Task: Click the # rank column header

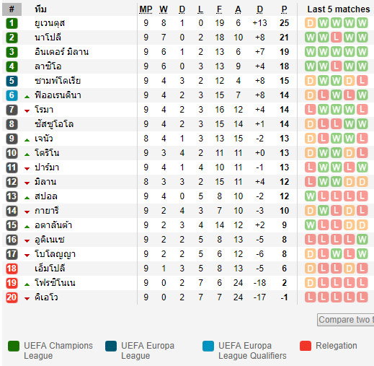Action: tap(12, 9)
